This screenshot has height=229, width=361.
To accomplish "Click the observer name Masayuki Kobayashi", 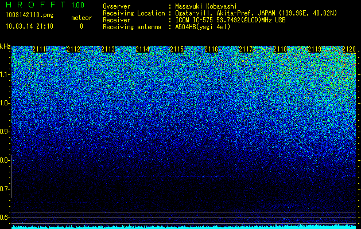I will pyautogui.click(x=206, y=6).
